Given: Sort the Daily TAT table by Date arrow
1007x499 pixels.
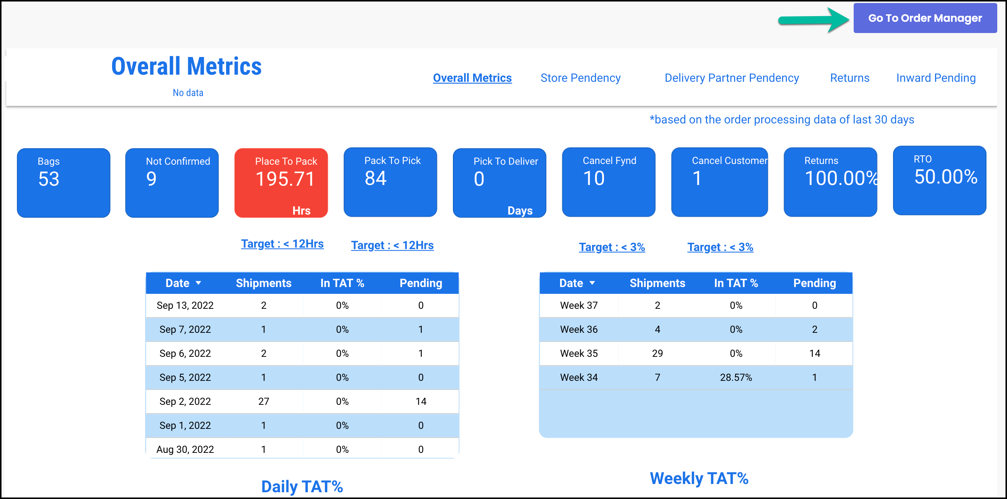Looking at the screenshot, I should pos(198,283).
